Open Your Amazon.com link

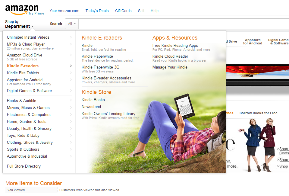[64, 11]
